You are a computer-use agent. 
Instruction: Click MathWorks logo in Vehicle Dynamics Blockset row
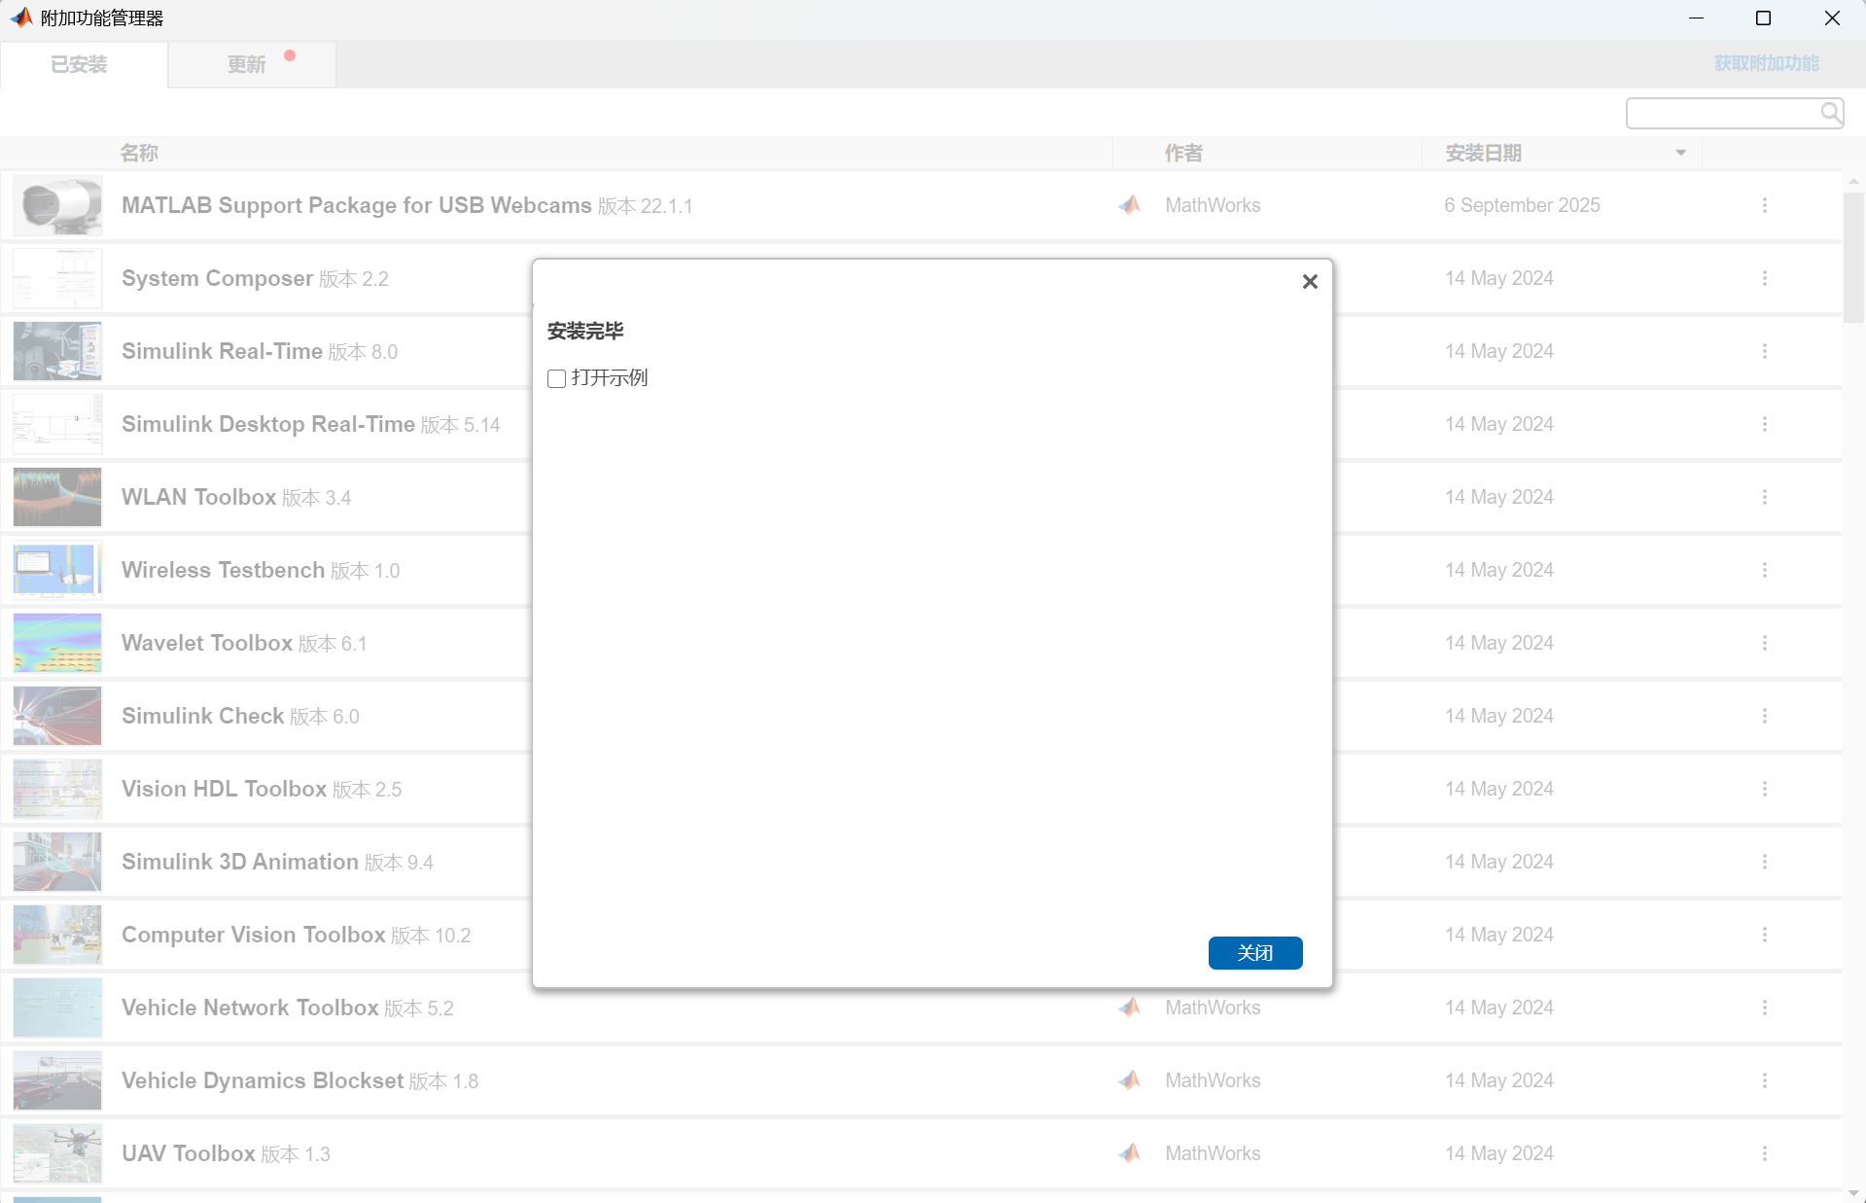tap(1130, 1080)
